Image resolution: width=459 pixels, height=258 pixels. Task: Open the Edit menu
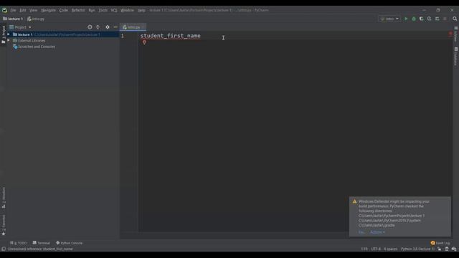(x=22, y=10)
